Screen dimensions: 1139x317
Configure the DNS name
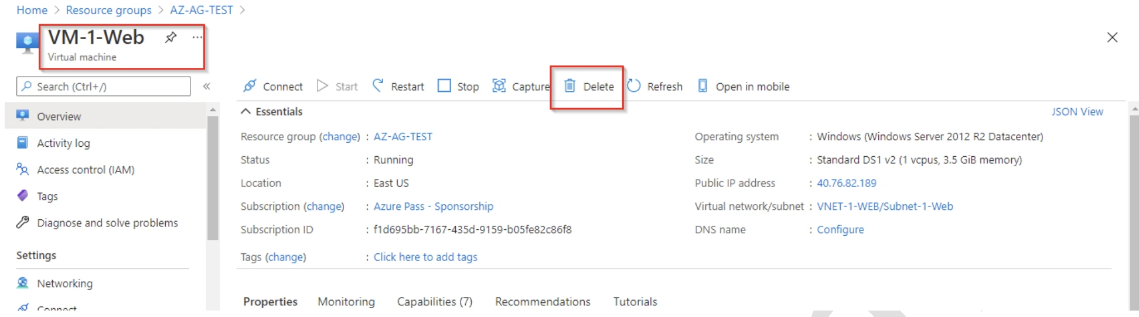click(840, 229)
